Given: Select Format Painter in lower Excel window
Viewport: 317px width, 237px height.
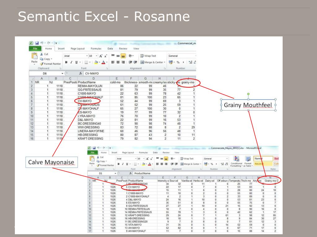Looking at the screenshot, I should point(105,165).
